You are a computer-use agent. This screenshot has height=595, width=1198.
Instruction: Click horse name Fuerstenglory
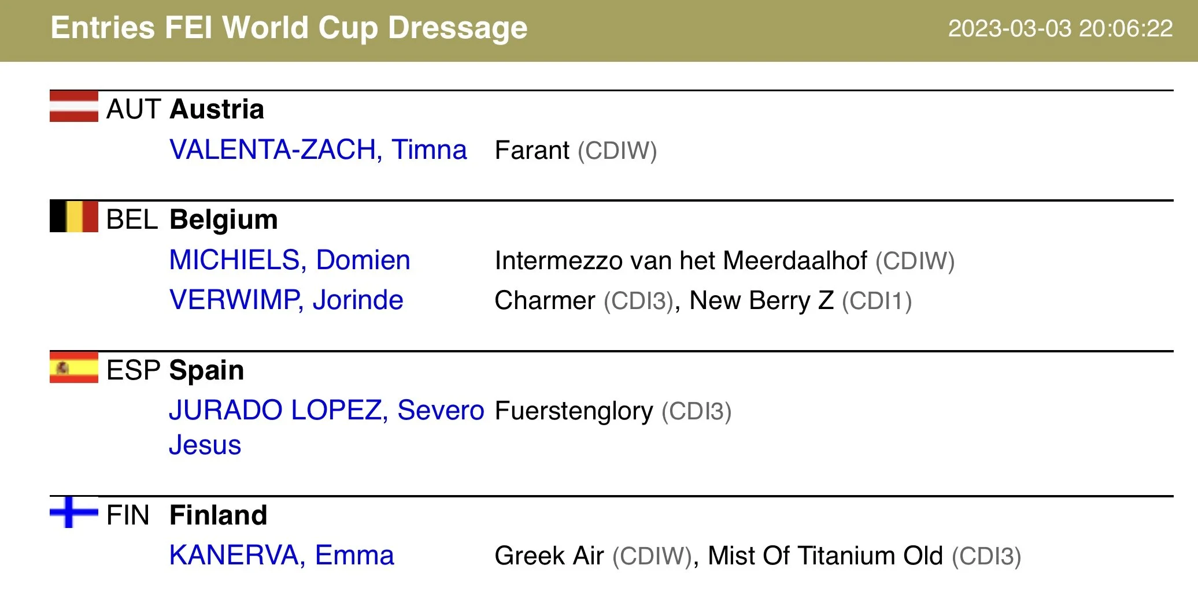click(574, 411)
